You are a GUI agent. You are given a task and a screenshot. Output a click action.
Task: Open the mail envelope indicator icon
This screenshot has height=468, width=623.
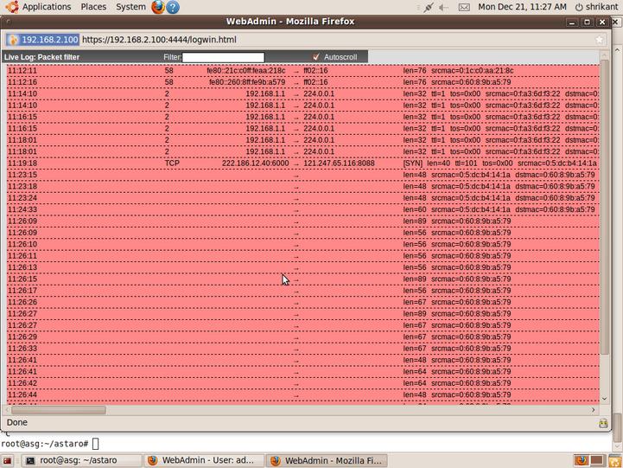[464, 7]
